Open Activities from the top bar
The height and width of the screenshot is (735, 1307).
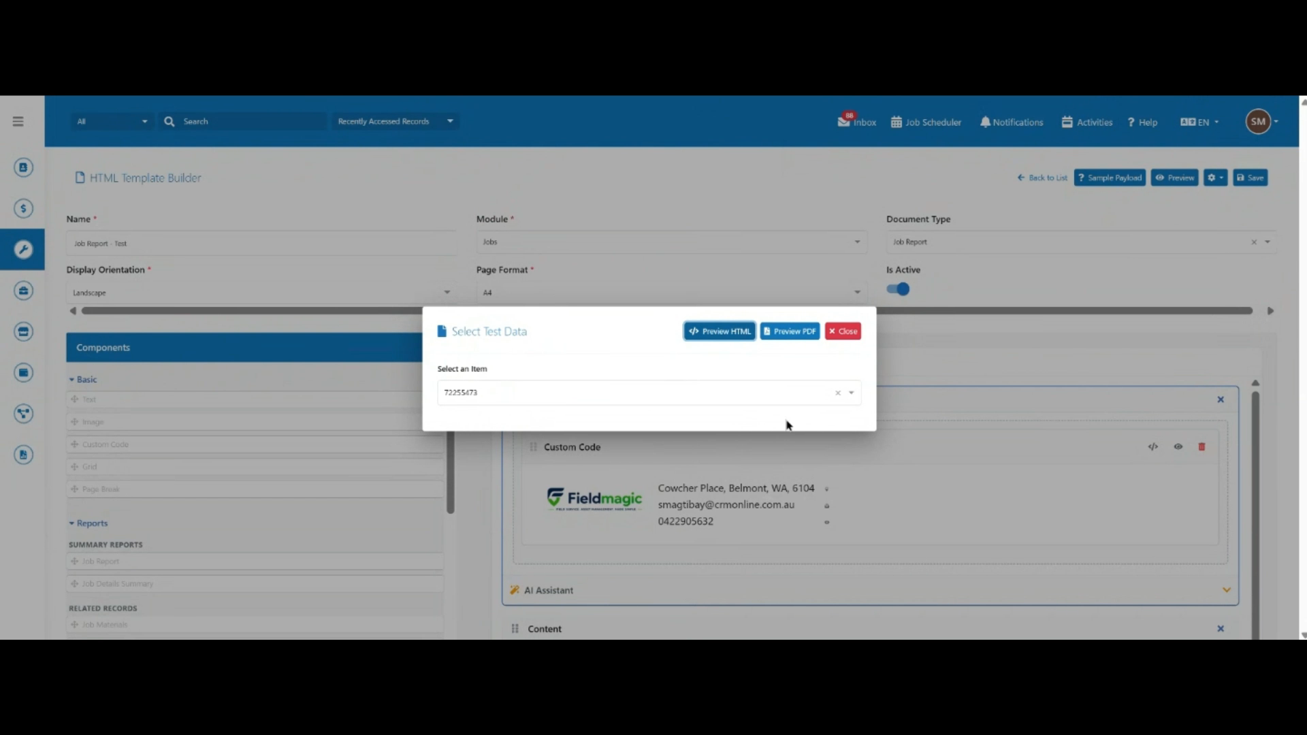[1087, 122]
